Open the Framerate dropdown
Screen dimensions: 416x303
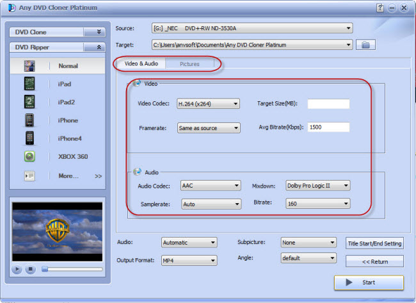point(209,128)
